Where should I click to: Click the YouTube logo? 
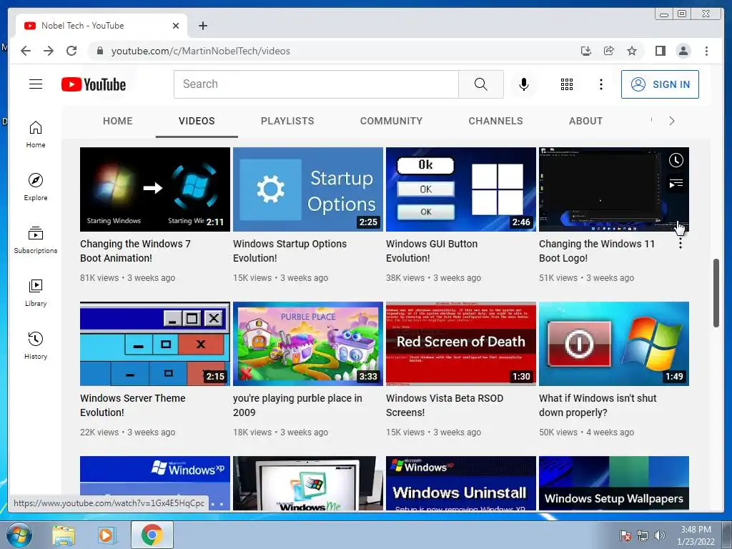(94, 84)
